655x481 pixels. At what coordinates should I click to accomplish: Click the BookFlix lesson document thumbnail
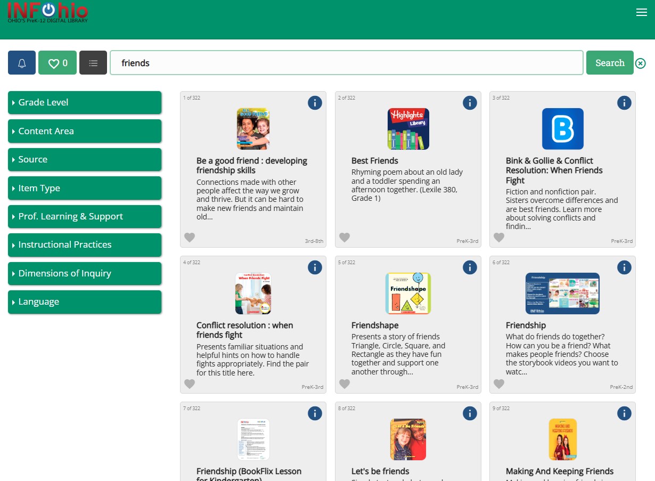(253, 439)
